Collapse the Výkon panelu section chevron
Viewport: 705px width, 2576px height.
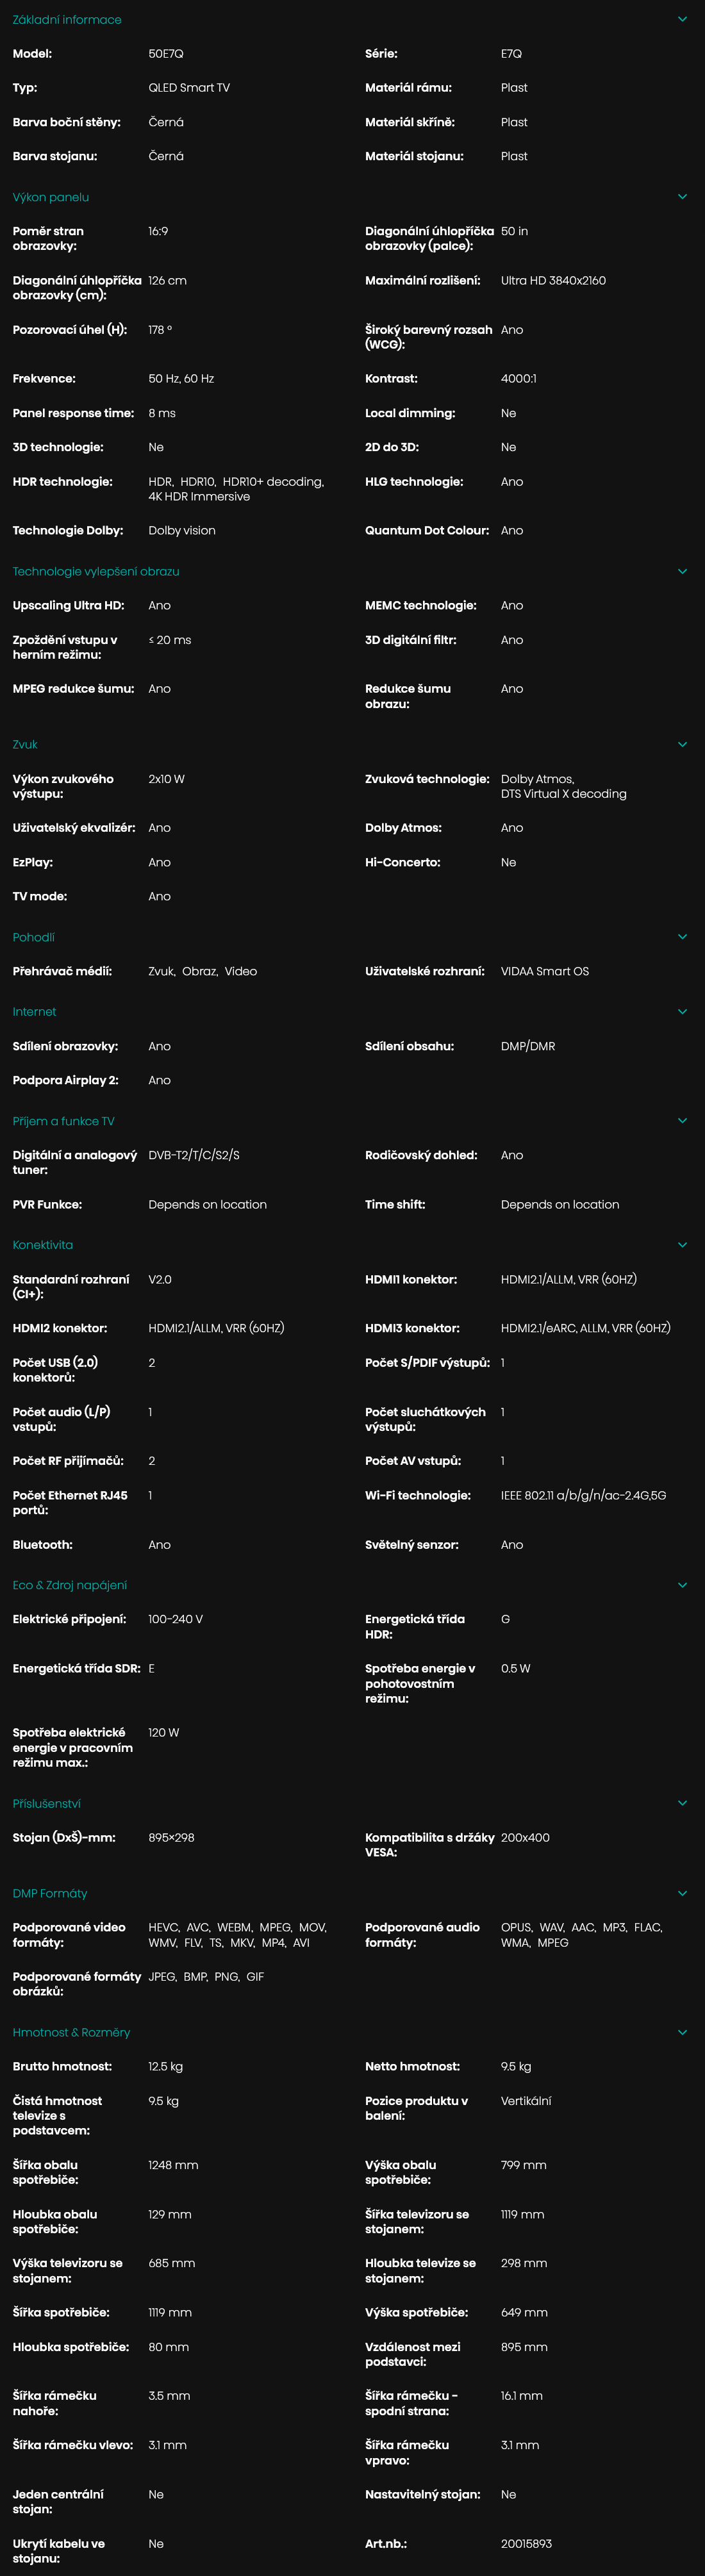pos(682,197)
